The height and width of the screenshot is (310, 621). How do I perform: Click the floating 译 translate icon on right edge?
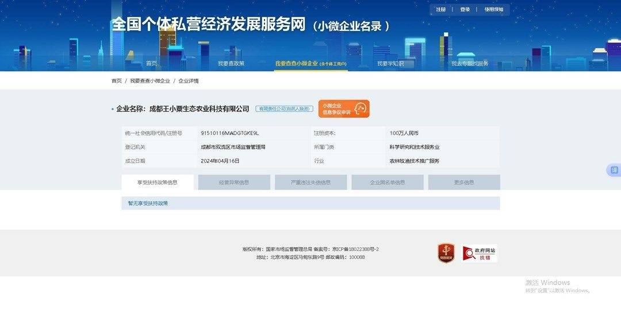tap(614, 170)
